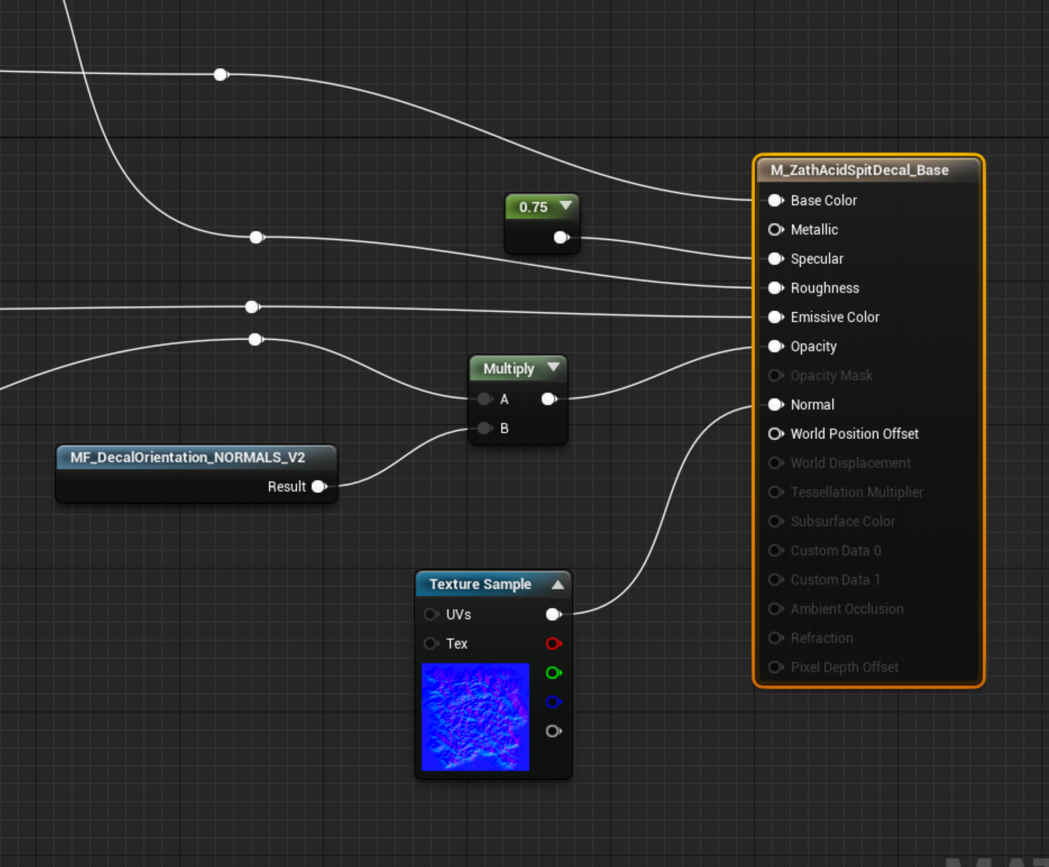Expand the Multiply node preview arrow
The width and height of the screenshot is (1049, 867).
[553, 367]
